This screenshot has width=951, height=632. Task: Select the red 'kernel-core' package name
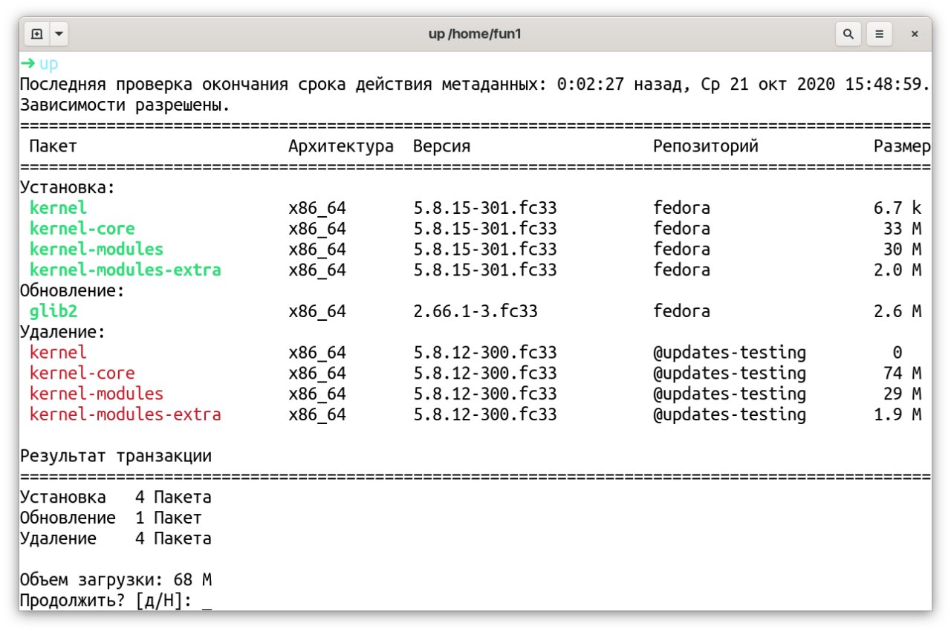pyautogui.click(x=82, y=373)
